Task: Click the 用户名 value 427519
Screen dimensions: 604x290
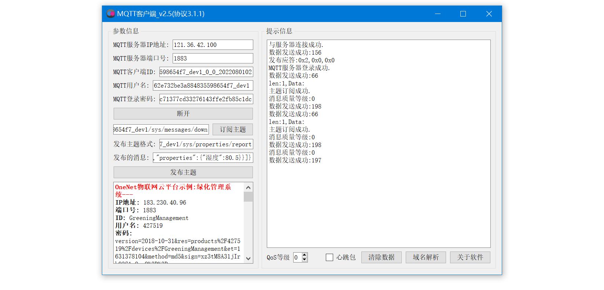Action: [x=153, y=225]
